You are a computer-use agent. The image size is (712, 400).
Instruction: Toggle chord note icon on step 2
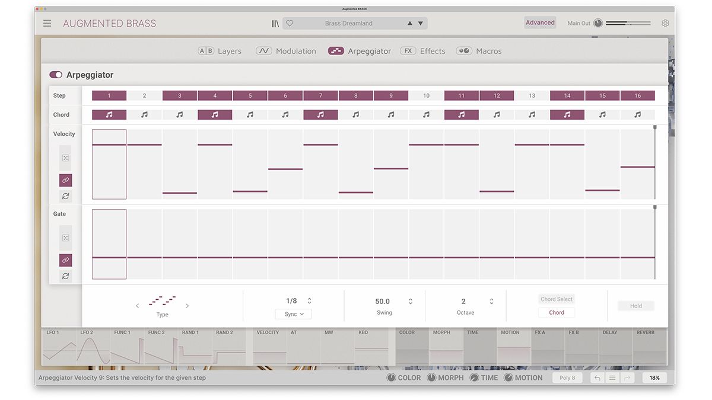tap(144, 115)
